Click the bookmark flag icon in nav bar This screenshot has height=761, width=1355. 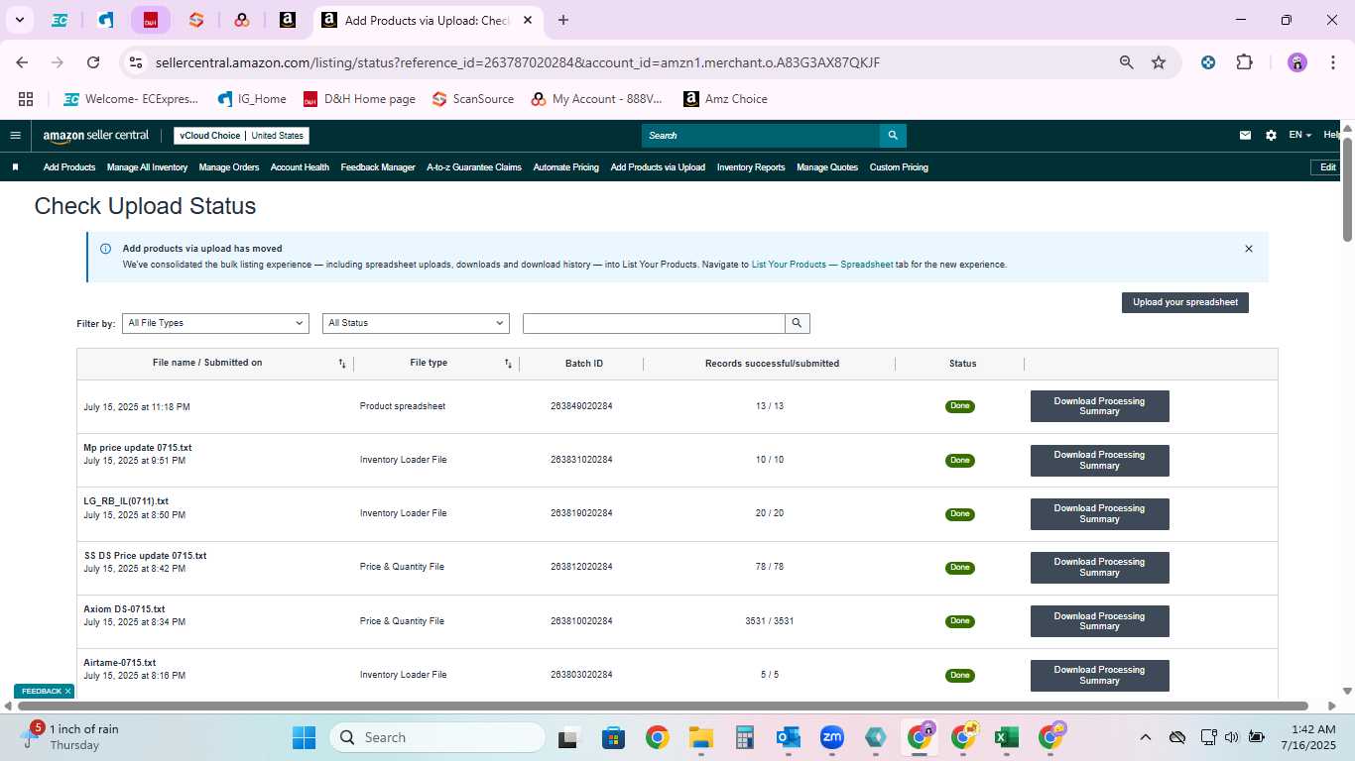(x=15, y=167)
